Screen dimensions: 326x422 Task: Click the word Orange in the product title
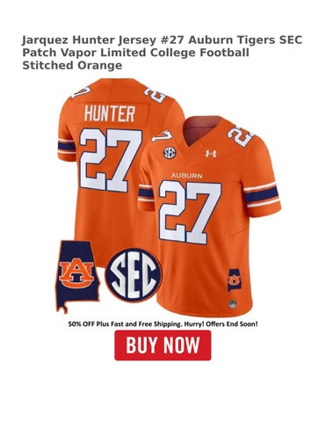coord(99,65)
